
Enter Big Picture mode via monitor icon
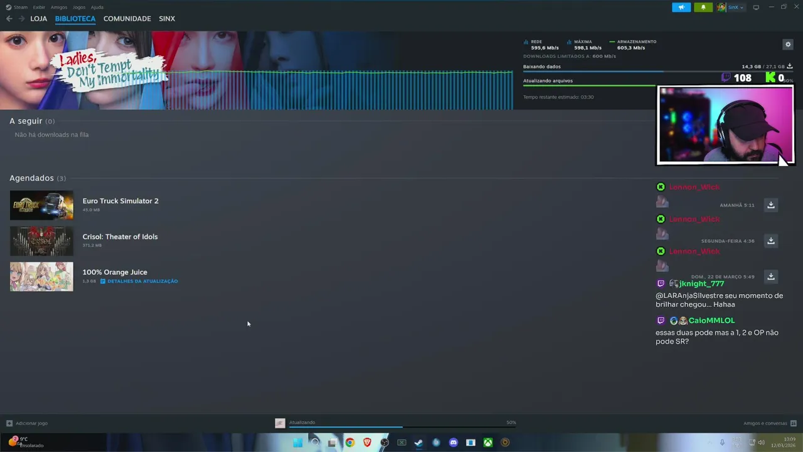[756, 8]
